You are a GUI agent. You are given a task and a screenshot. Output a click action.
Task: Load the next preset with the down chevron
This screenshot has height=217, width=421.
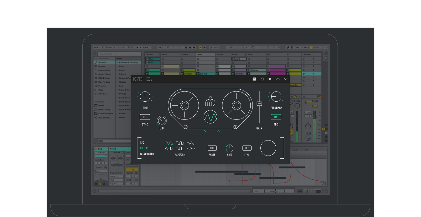286,79
